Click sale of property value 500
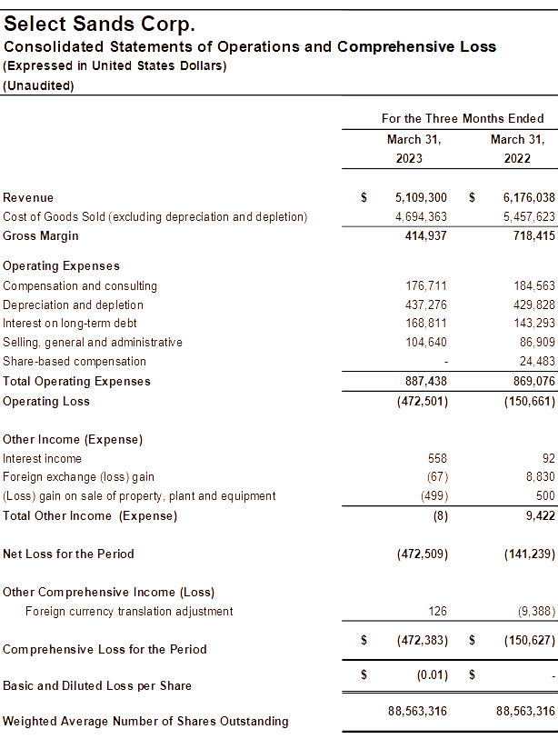 click(x=546, y=495)
